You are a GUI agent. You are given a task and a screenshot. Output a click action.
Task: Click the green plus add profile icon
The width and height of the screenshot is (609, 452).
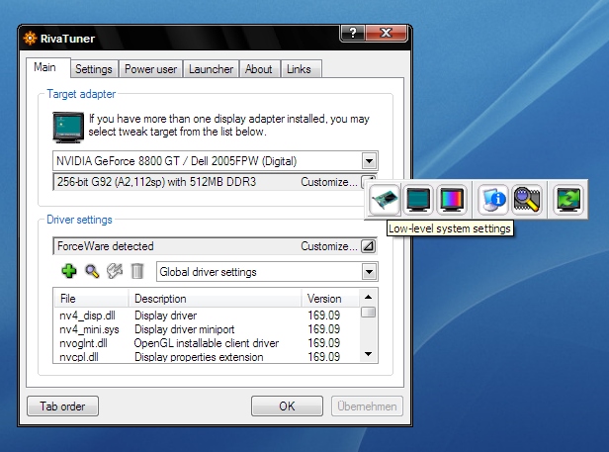pyautogui.click(x=69, y=271)
